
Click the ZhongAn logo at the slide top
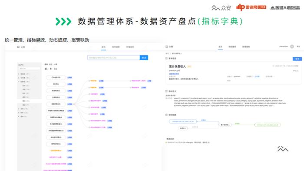click(221, 8)
